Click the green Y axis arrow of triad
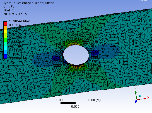 pos(136,95)
